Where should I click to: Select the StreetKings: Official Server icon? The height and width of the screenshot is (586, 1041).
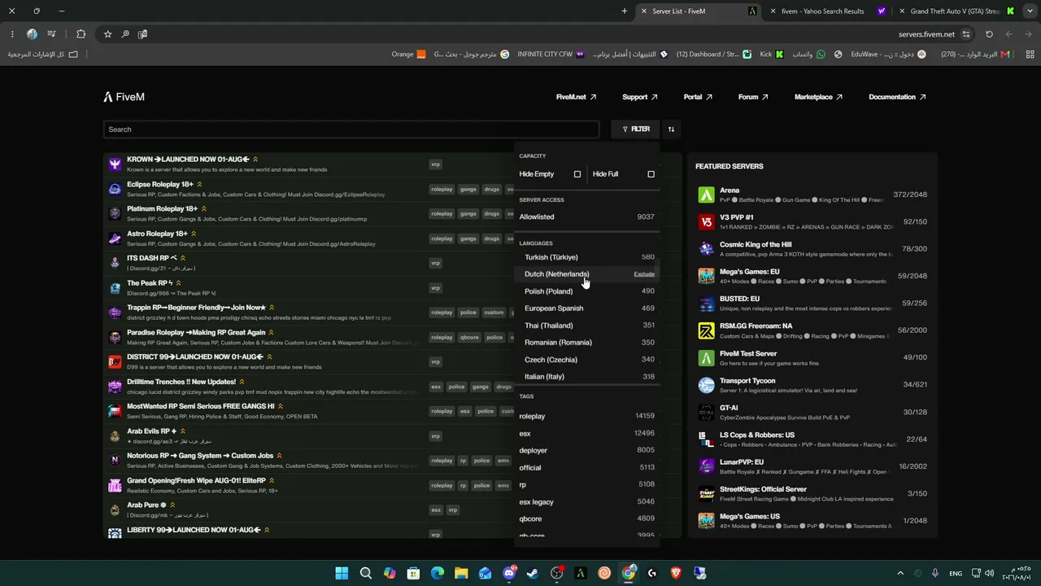pos(706,493)
